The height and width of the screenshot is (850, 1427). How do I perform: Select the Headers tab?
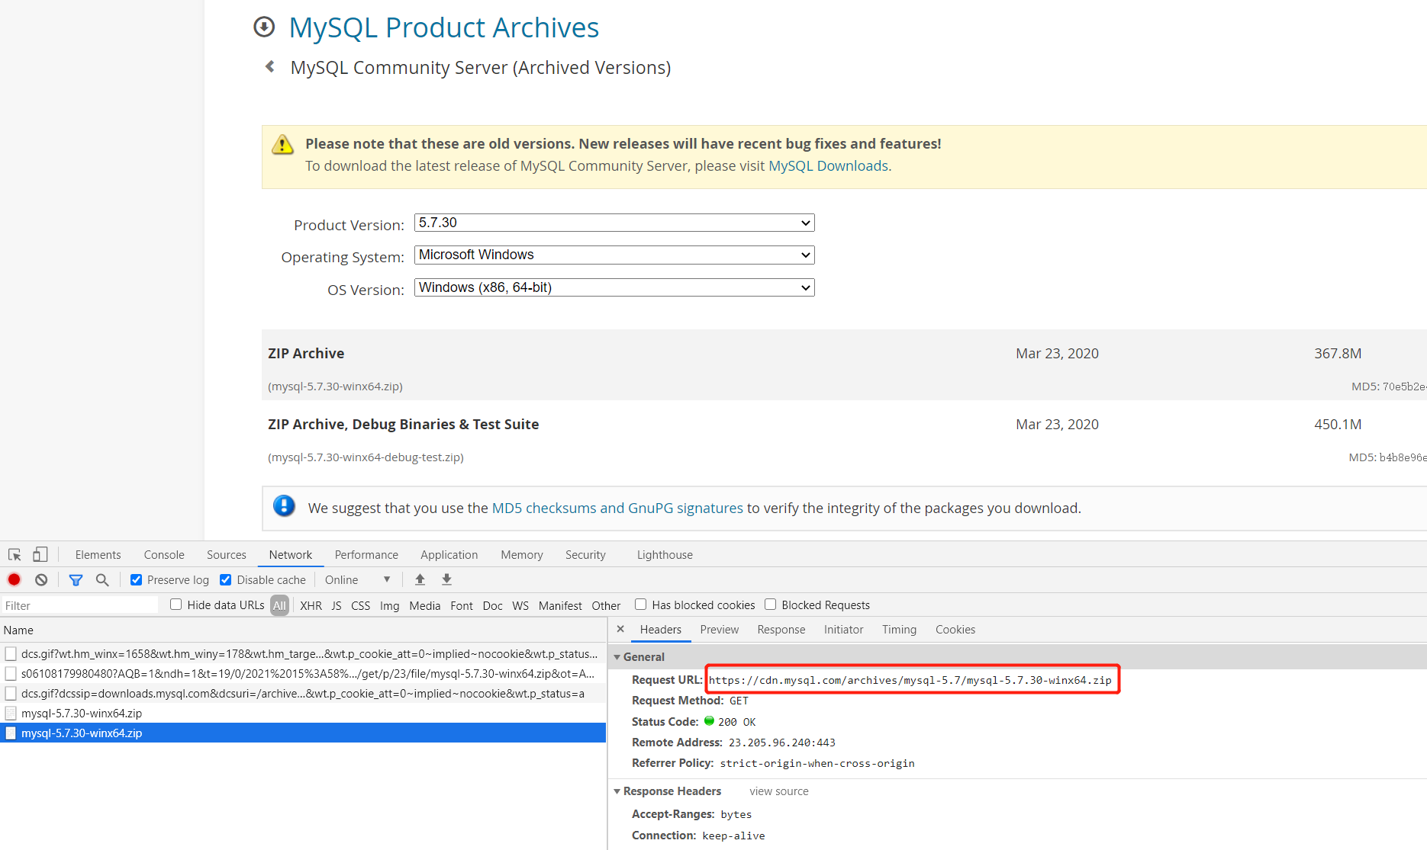coord(661,630)
